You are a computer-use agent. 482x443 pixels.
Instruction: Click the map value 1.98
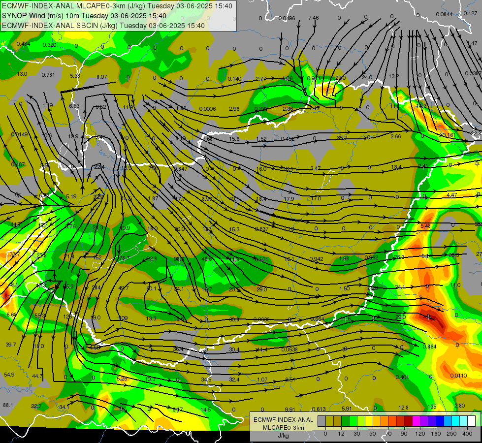(344, 258)
